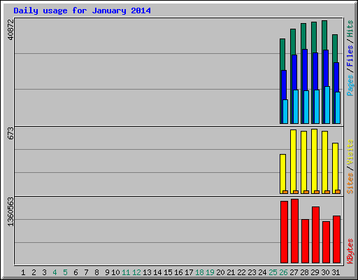This screenshot has height=280, width=358.
Task: Select the cyan 'Pages' legend label
Action: point(350,85)
